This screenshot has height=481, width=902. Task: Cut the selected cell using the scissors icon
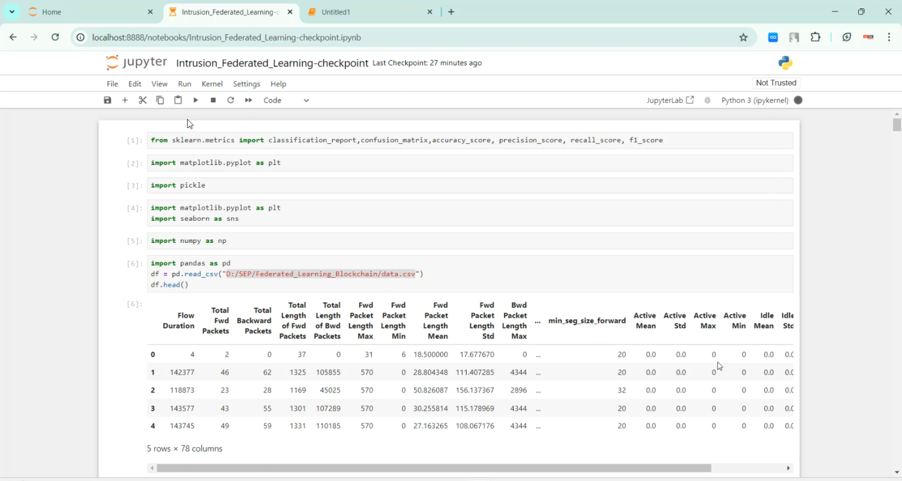[143, 100]
